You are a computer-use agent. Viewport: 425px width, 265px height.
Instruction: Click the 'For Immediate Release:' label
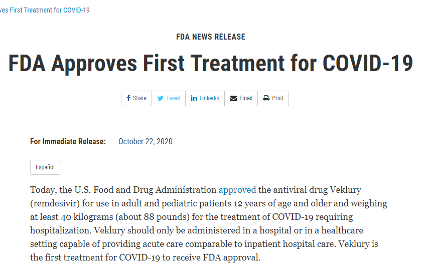[x=68, y=142]
